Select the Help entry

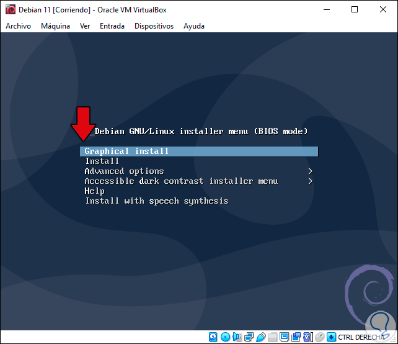[94, 191]
